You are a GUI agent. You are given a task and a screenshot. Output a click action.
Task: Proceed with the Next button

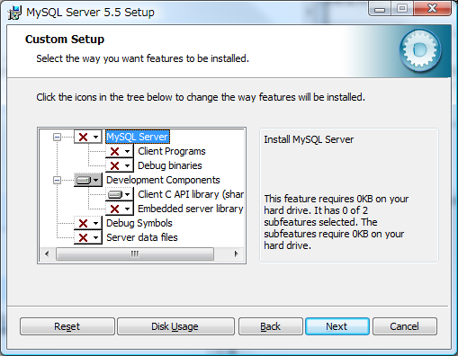[x=337, y=326]
